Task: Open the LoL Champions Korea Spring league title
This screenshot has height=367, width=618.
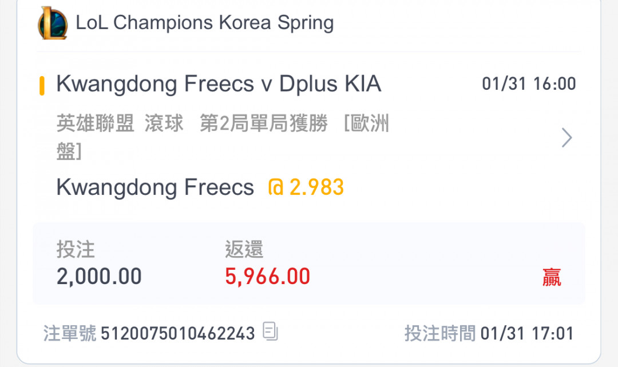Action: pos(204,23)
